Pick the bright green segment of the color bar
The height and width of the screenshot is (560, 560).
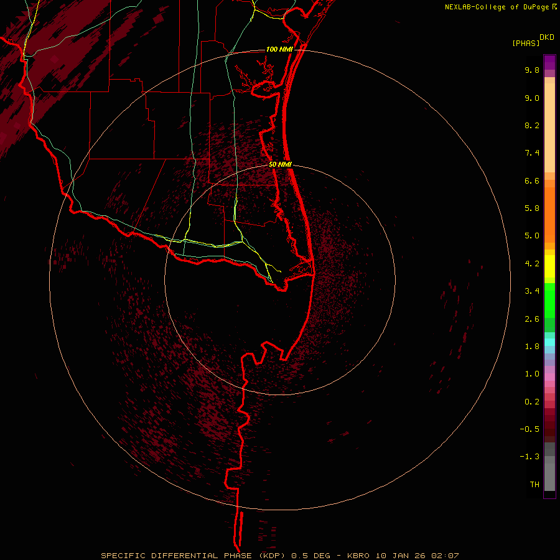549,301
